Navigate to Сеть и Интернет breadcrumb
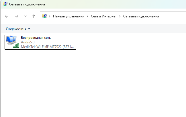 coord(104,16)
